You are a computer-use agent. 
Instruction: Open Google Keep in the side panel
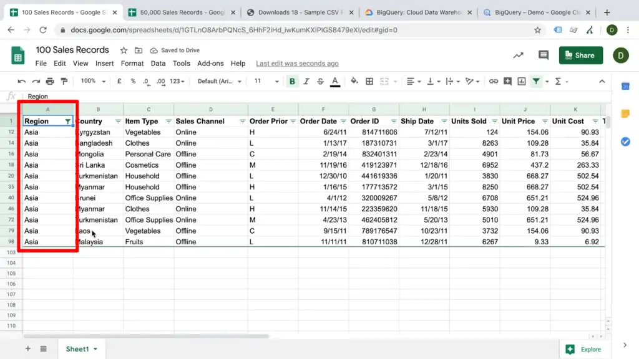[x=625, y=112]
